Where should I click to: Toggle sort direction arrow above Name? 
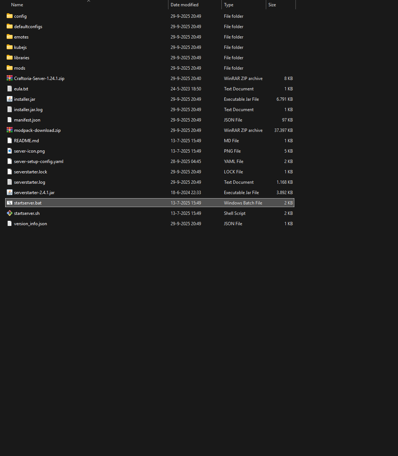pos(88,1)
